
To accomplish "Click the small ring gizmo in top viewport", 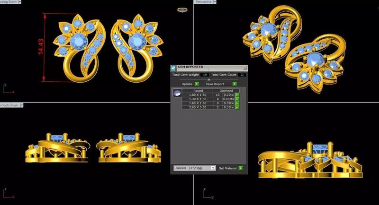I will (x=182, y=10).
